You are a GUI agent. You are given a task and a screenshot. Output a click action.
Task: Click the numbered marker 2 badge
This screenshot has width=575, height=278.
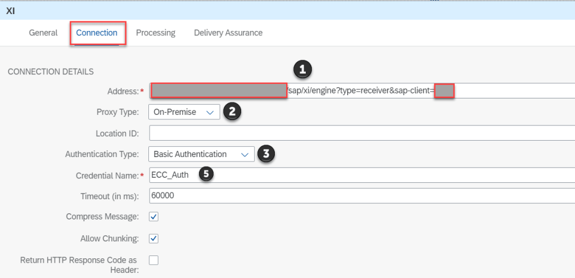coord(232,111)
